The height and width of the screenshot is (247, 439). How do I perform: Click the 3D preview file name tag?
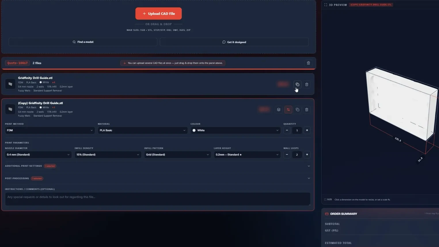[371, 5]
